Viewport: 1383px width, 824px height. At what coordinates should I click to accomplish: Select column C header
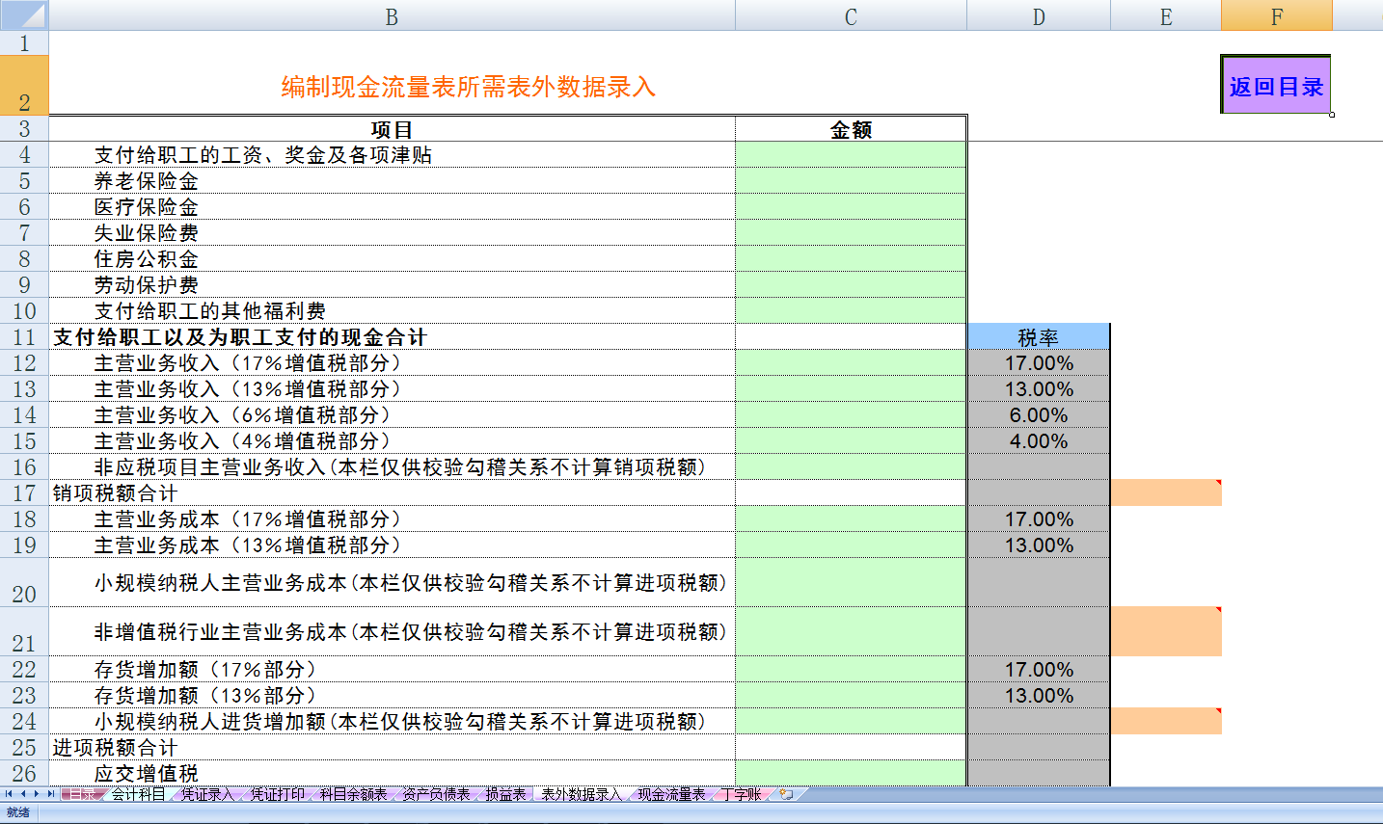[851, 16]
